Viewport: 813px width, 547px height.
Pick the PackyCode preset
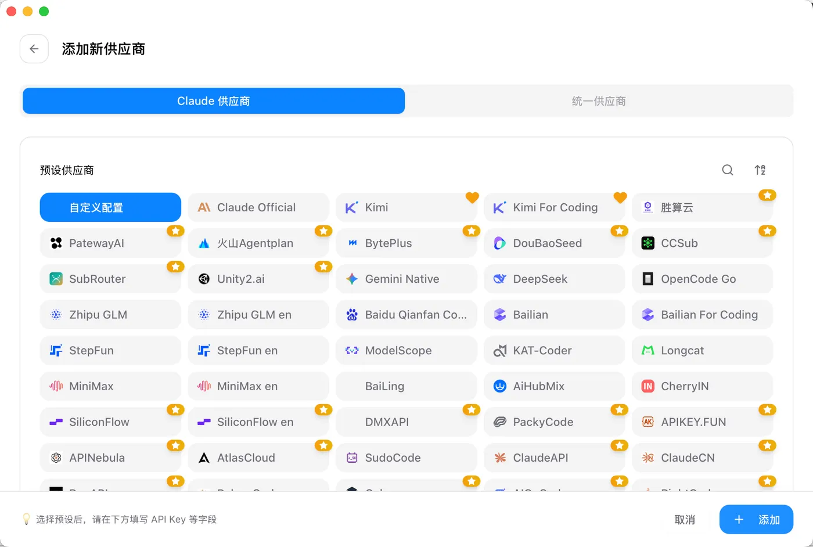[x=555, y=422]
